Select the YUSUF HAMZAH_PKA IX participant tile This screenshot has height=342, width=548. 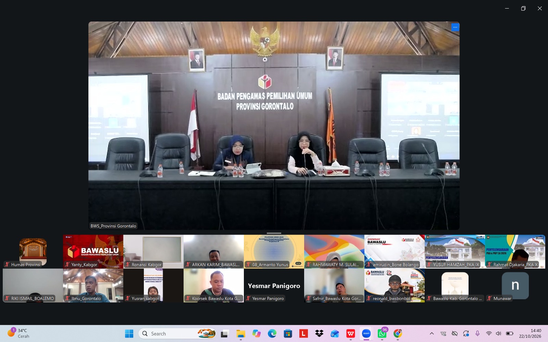click(455, 251)
